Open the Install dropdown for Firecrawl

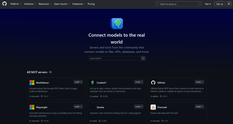tap(200, 107)
